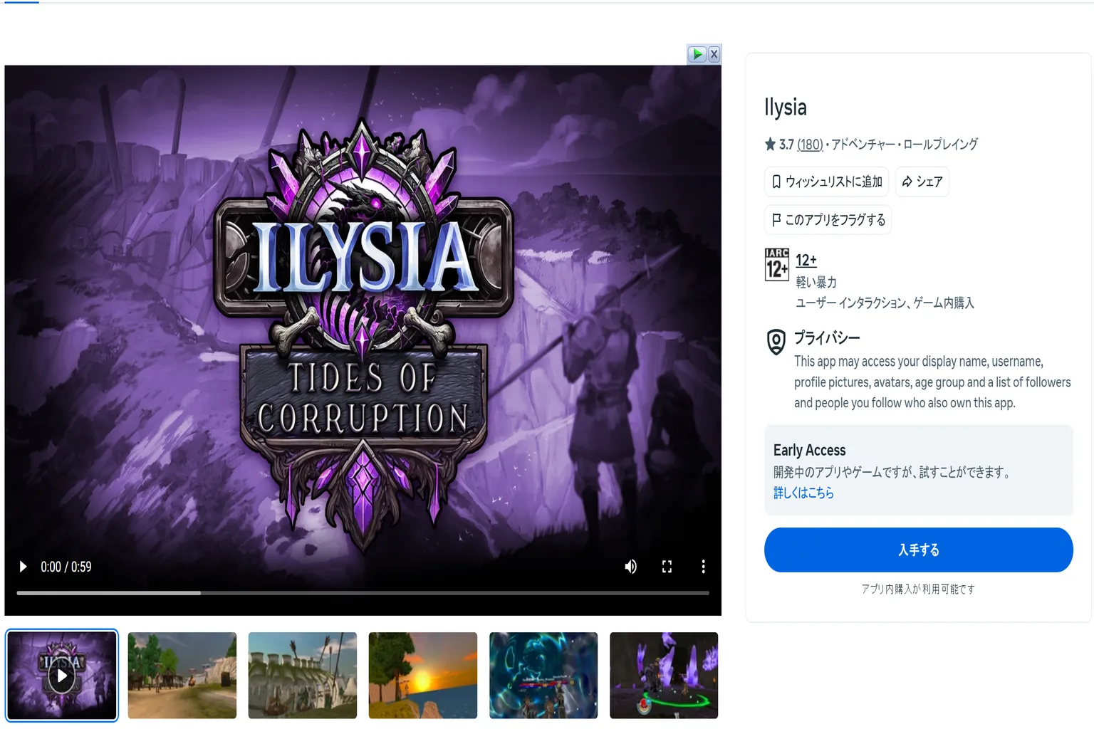Select the castle wall with ship thumbnail
The width and height of the screenshot is (1094, 729).
coord(303,676)
